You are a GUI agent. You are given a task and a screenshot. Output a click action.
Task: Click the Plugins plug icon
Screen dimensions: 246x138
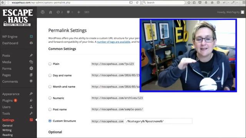pos(31,100)
